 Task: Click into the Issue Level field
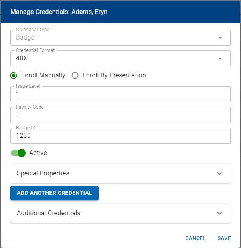[x=120, y=95]
